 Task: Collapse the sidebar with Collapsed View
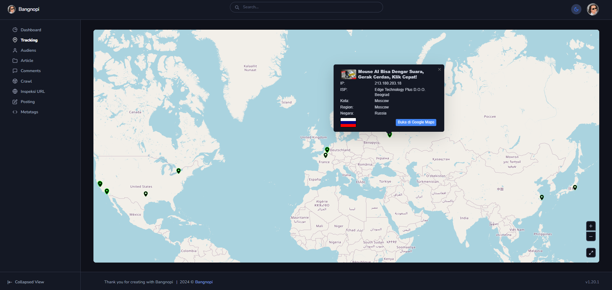pyautogui.click(x=26, y=282)
